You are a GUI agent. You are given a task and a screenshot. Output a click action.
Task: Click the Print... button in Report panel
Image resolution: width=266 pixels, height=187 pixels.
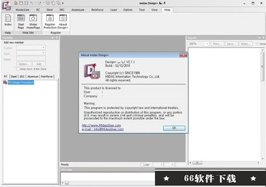coord(217,44)
